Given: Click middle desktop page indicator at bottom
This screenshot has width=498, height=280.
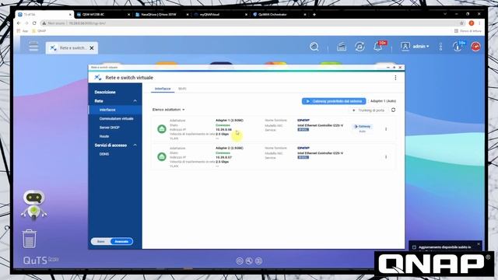Looking at the screenshot, I should [x=249, y=261].
